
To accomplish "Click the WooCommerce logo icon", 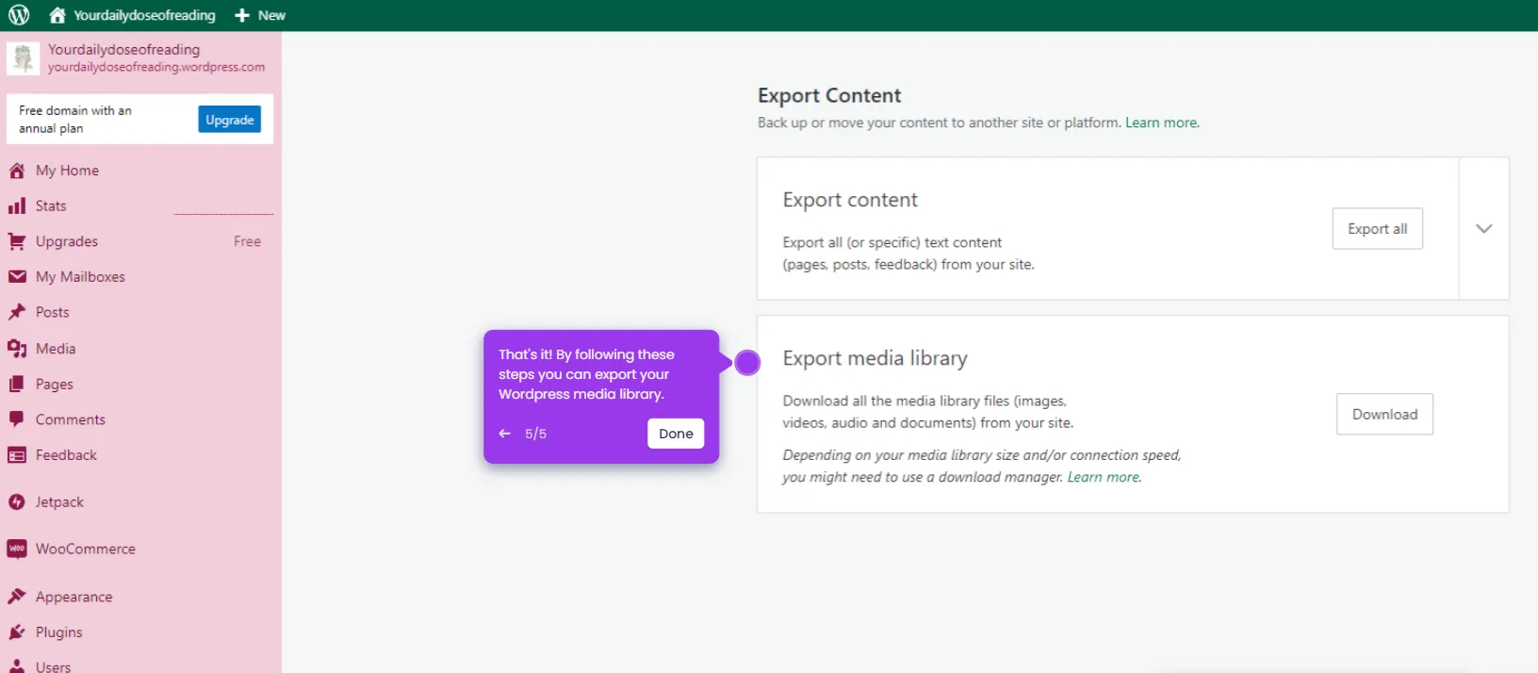I will (x=17, y=549).
